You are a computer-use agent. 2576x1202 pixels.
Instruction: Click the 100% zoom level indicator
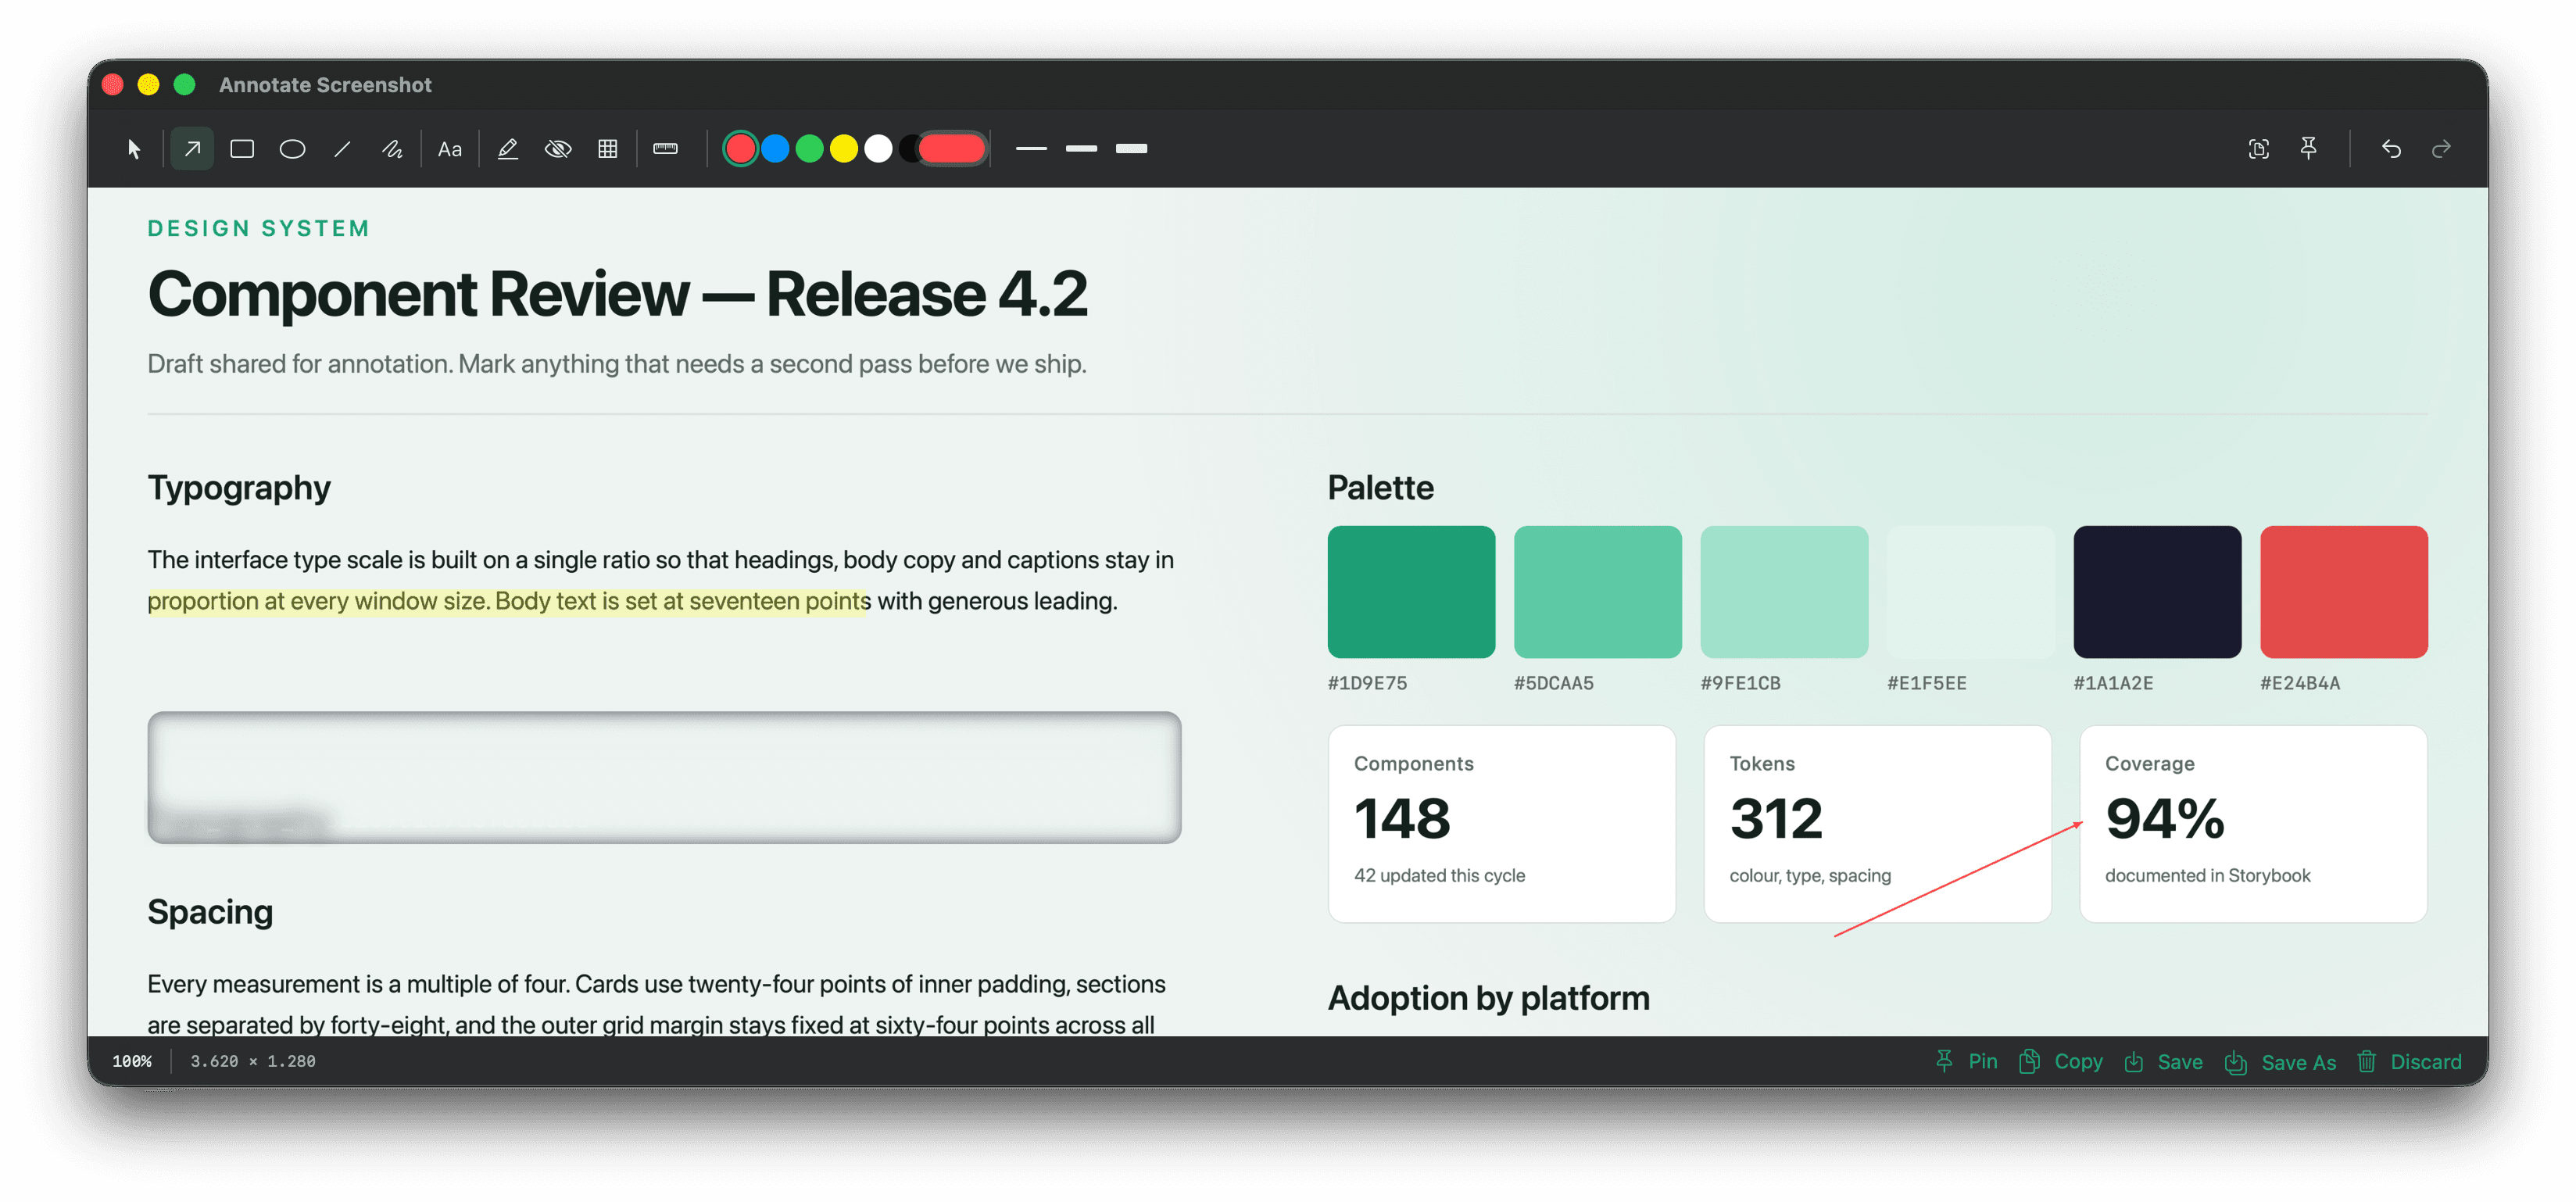click(x=132, y=1062)
